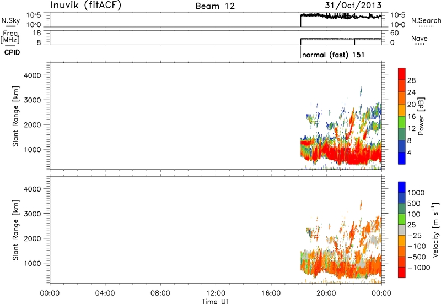Select the '12:00' time tick label
The width and height of the screenshot is (441, 305).
216,293
